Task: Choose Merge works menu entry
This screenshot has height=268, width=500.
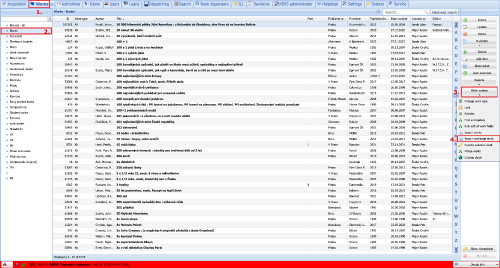Action: pos(478,151)
